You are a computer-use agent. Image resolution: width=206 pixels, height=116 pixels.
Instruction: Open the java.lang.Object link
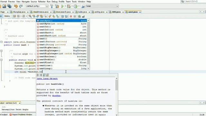(x=47, y=79)
